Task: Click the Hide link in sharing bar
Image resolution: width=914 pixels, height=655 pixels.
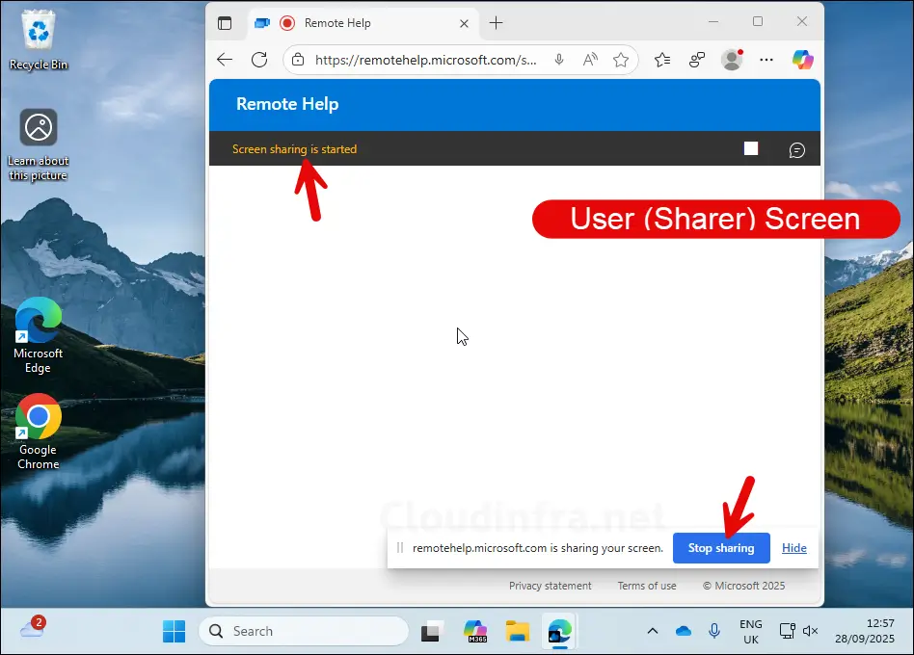Action: [793, 548]
